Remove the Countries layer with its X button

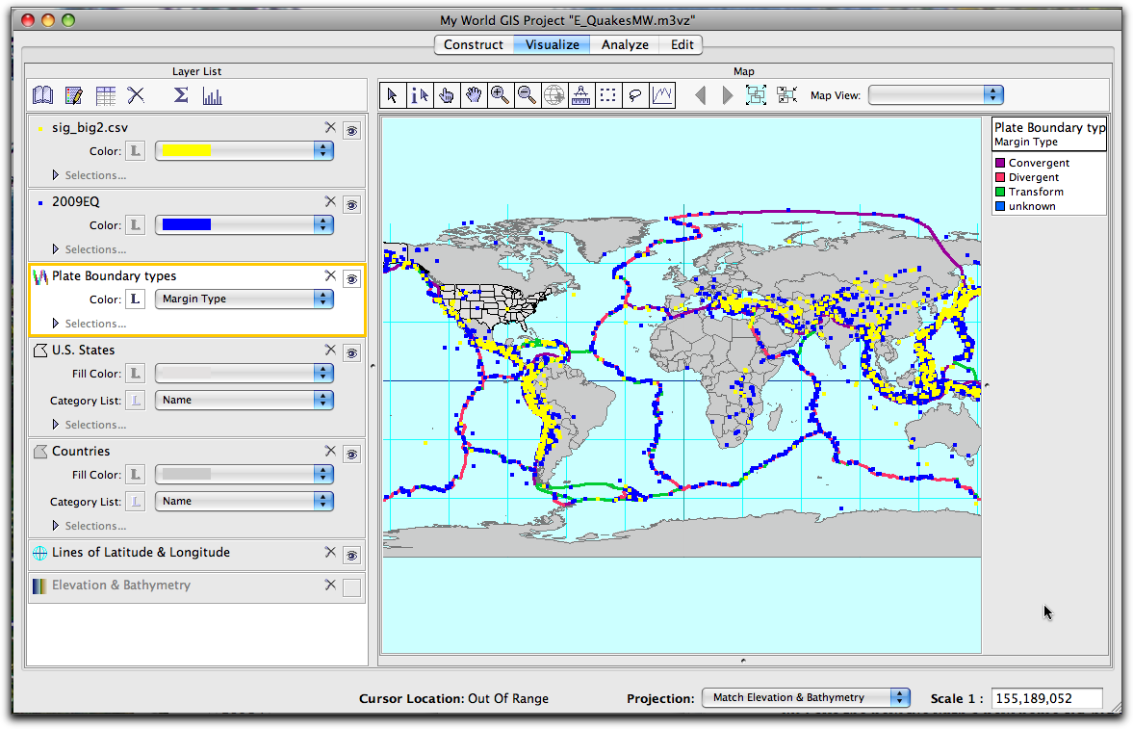click(330, 450)
